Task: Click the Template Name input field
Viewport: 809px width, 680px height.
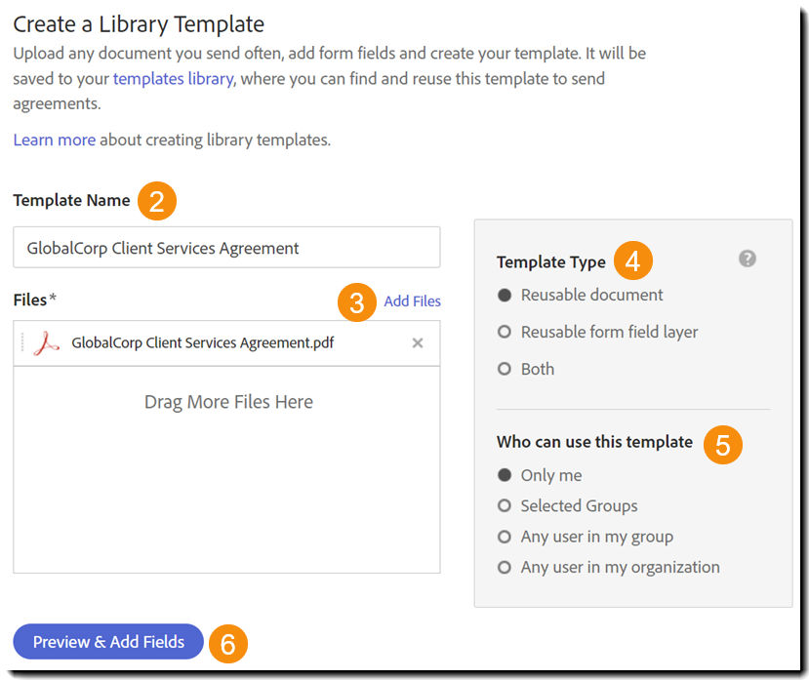Action: (x=225, y=247)
